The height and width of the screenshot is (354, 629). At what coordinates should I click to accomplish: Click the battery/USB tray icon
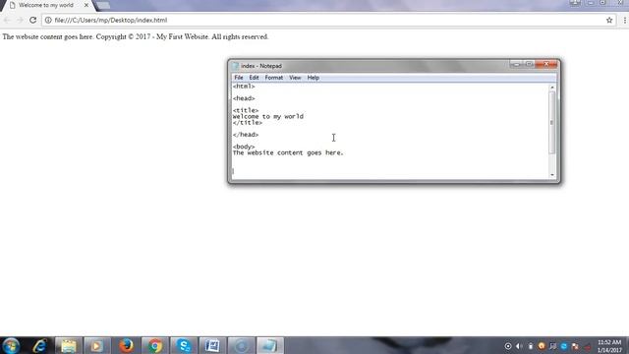(531, 346)
